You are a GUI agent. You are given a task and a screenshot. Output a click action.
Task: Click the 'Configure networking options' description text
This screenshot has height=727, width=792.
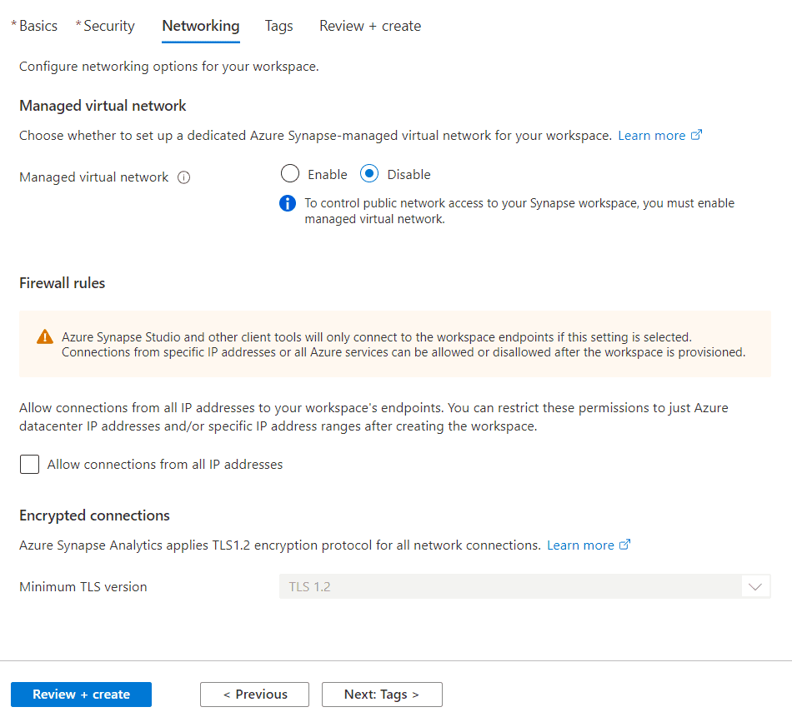point(169,67)
